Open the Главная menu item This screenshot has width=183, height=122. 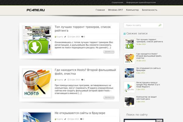pyautogui.click(x=100, y=10)
